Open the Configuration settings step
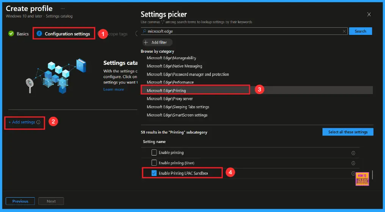The height and width of the screenshot is (212, 385). (67, 34)
